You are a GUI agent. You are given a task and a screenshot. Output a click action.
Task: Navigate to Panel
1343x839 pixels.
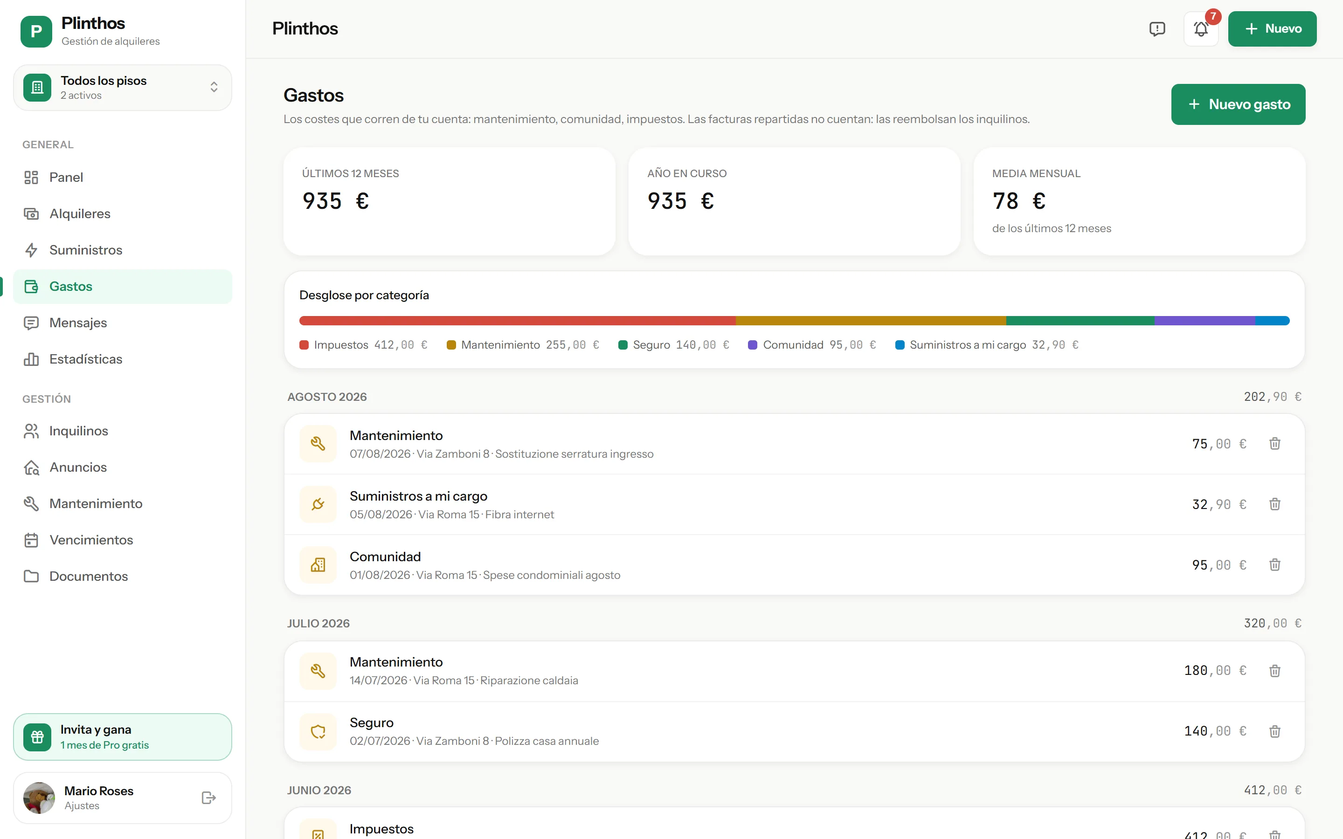point(123,177)
